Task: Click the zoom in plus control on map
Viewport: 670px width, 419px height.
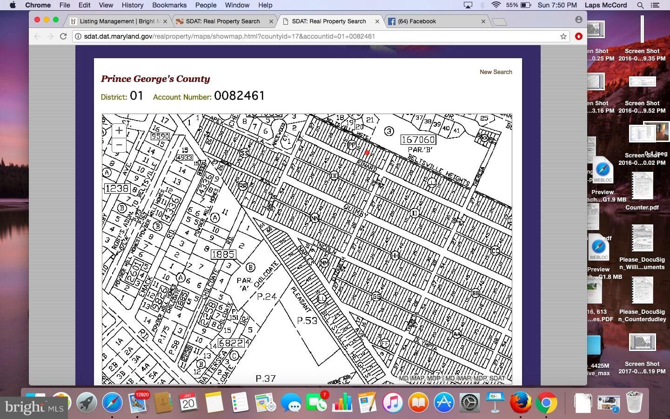Action: pos(119,131)
